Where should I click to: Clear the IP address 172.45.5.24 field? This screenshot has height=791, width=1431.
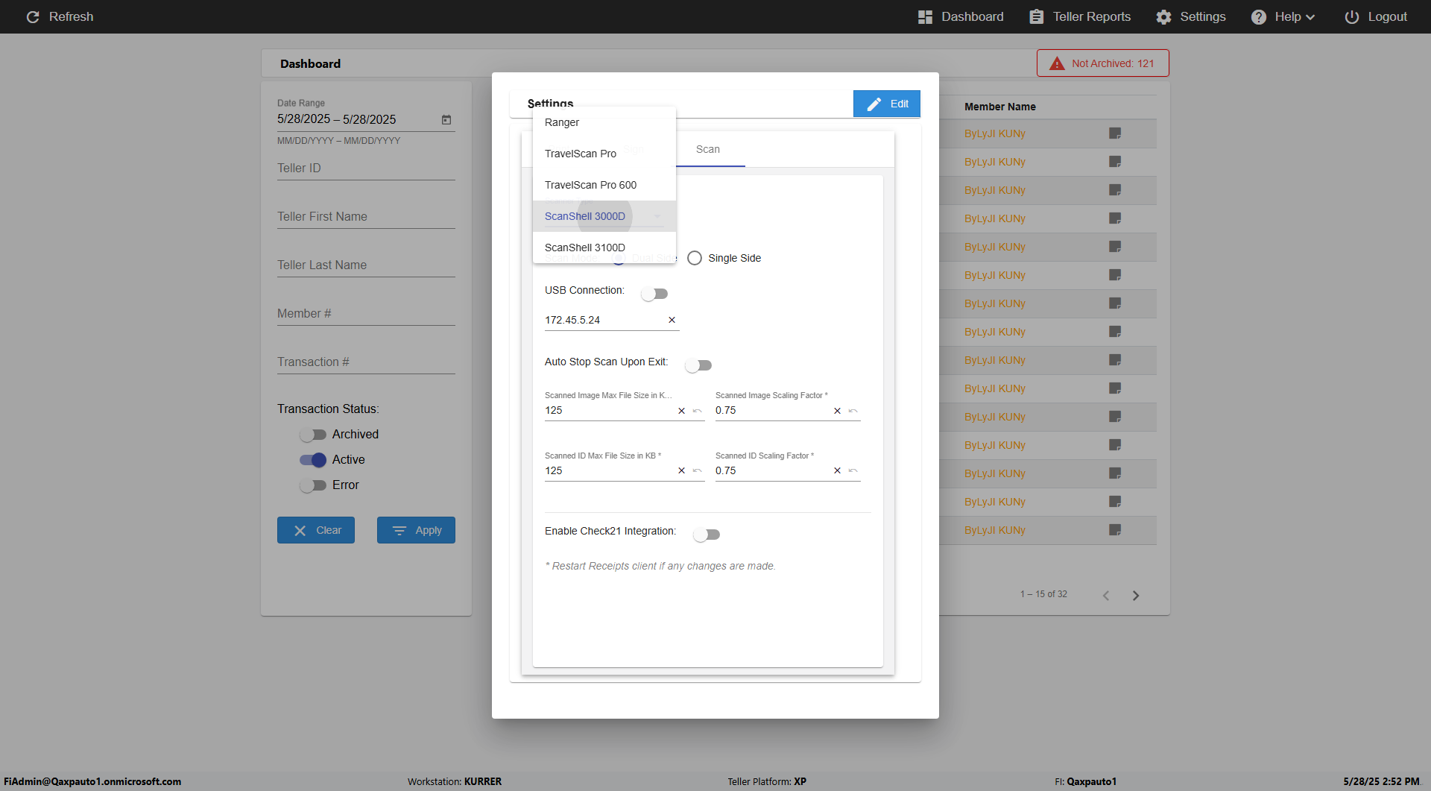(x=672, y=320)
